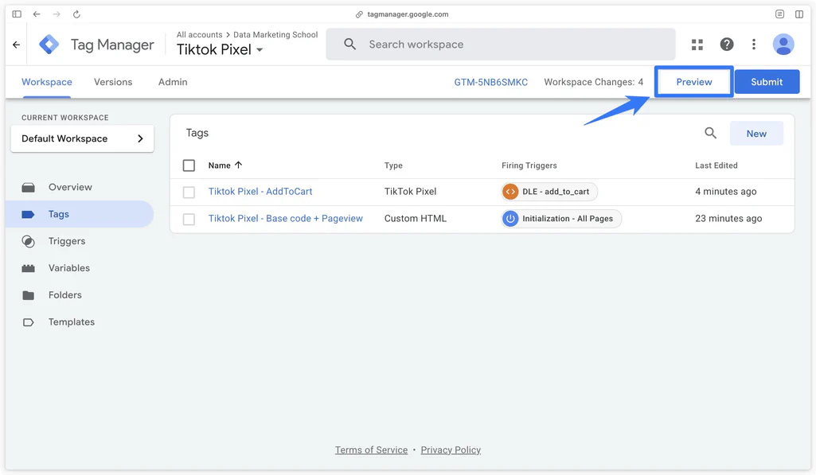Click the All accounts breadcrumb
This screenshot has height=475, width=816.
(x=199, y=35)
